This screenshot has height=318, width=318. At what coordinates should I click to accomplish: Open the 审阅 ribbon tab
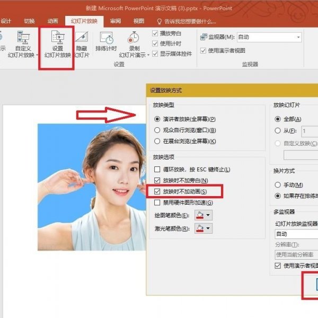click(115, 21)
